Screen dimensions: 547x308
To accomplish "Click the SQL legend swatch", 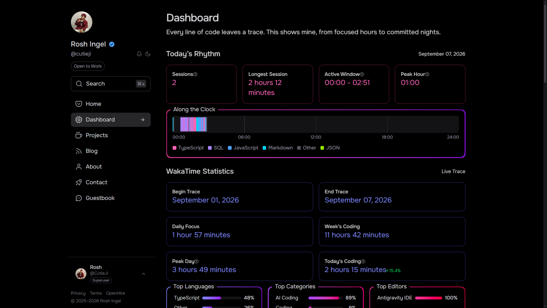I will click(x=210, y=148).
